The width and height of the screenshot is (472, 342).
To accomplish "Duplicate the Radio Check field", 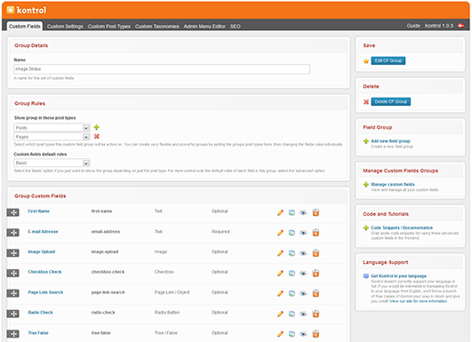I will click(x=292, y=314).
